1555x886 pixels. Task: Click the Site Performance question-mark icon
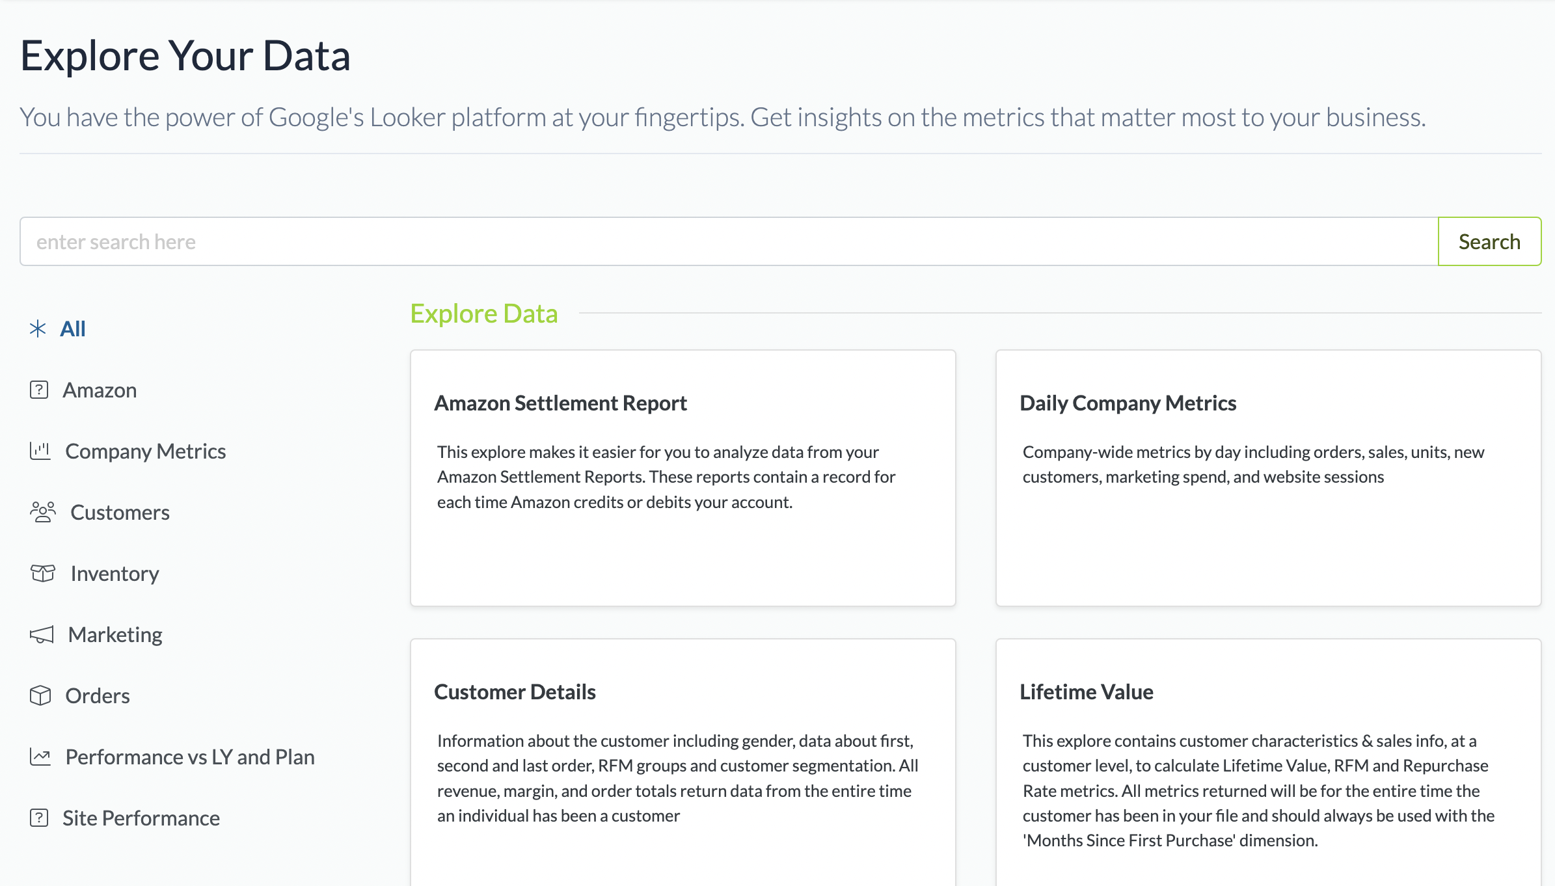[x=39, y=818]
